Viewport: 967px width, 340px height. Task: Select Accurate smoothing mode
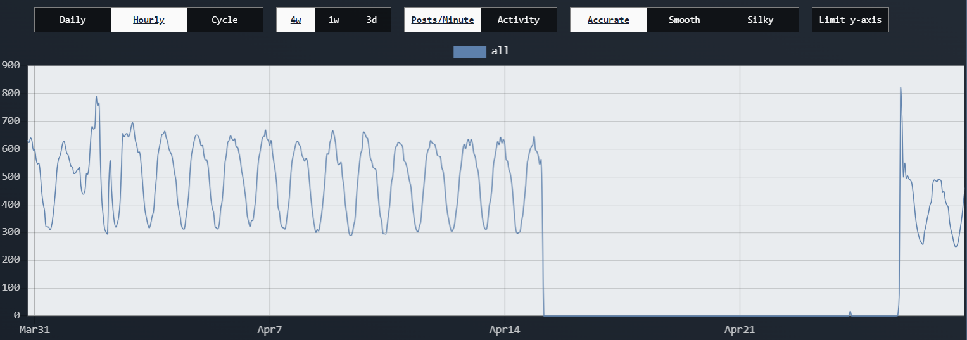coord(609,20)
